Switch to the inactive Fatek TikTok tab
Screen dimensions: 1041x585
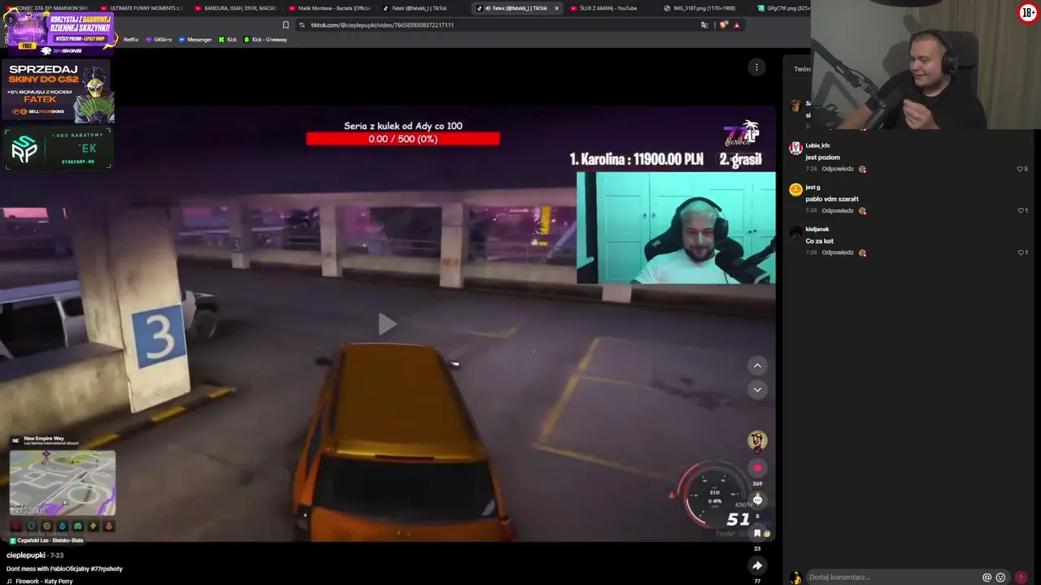click(x=423, y=8)
